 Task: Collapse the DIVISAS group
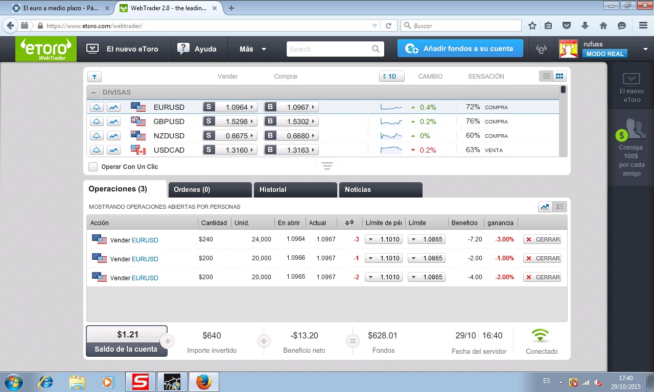(94, 92)
